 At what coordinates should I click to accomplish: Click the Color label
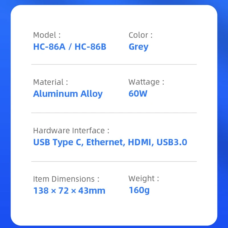pos(141,35)
